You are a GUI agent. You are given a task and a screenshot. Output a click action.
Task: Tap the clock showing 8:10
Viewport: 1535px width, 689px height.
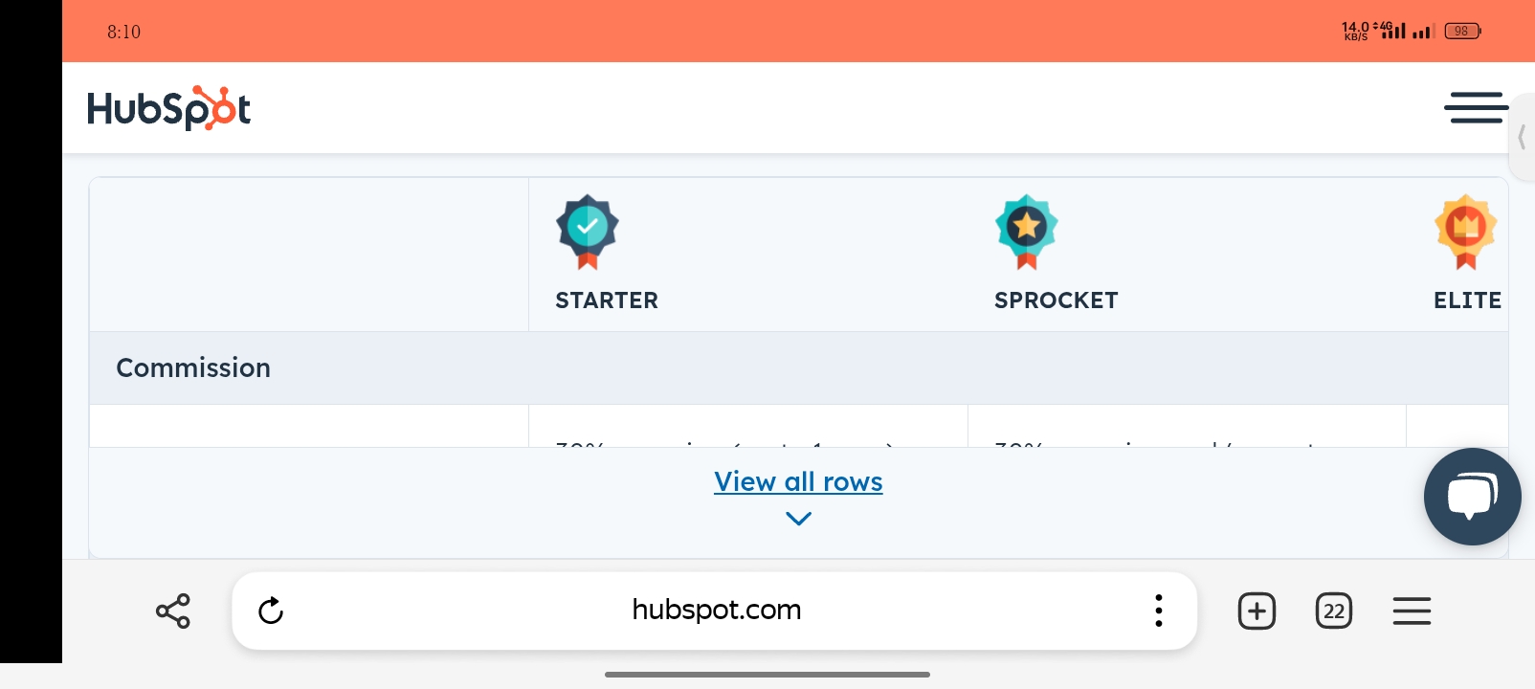[x=123, y=32]
